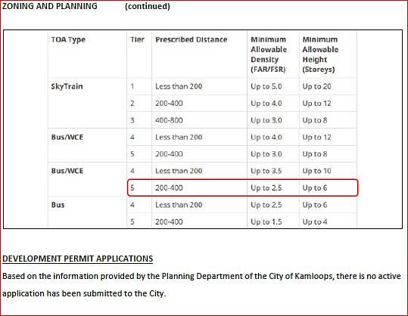
Task: Select the SkyTrain row label
Action: click(x=67, y=86)
